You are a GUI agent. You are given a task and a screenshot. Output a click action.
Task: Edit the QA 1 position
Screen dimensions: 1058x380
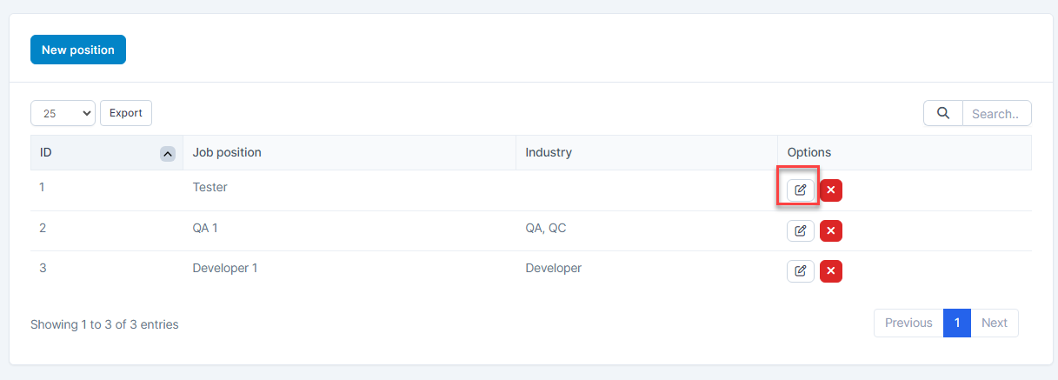[x=801, y=230]
